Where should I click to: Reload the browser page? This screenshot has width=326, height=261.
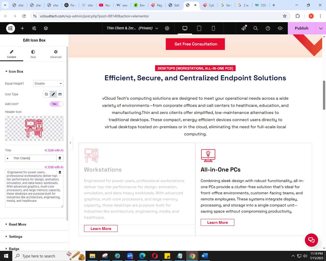(24, 16)
